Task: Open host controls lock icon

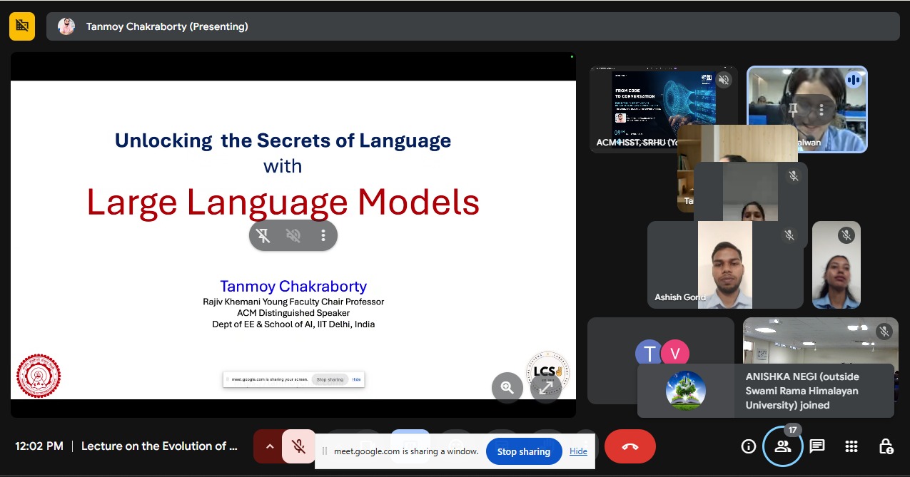Action: [x=885, y=446]
